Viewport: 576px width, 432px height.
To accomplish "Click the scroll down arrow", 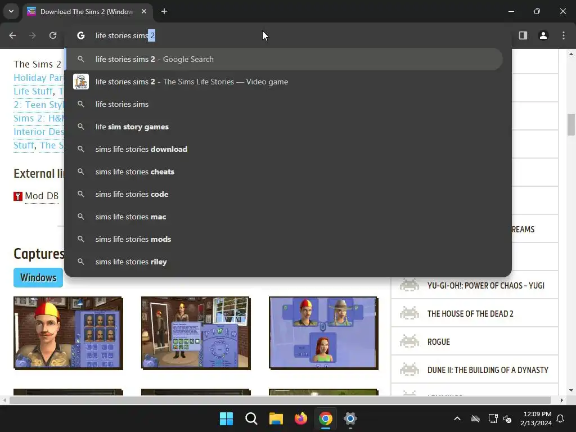I will (x=571, y=390).
